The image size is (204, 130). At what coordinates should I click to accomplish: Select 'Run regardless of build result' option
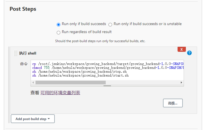click(58, 32)
